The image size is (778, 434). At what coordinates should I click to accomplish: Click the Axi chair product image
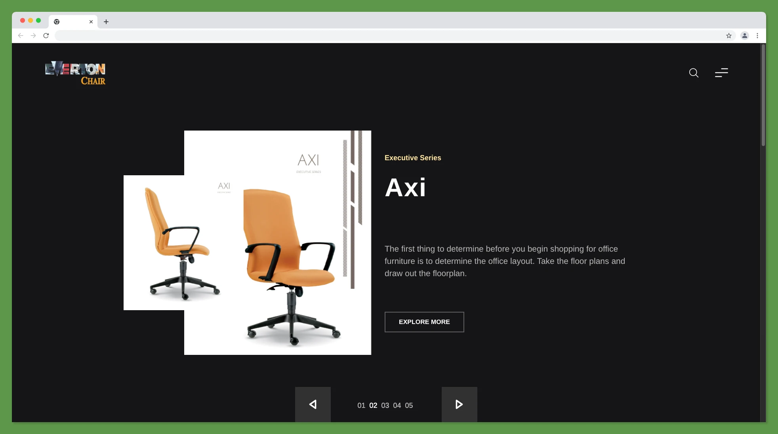click(277, 243)
